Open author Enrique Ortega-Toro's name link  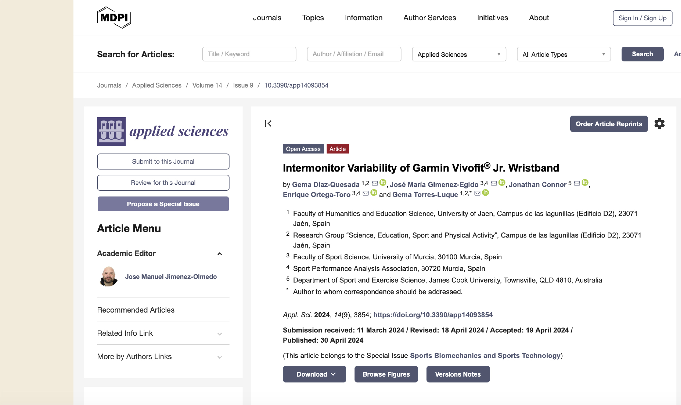tap(316, 195)
